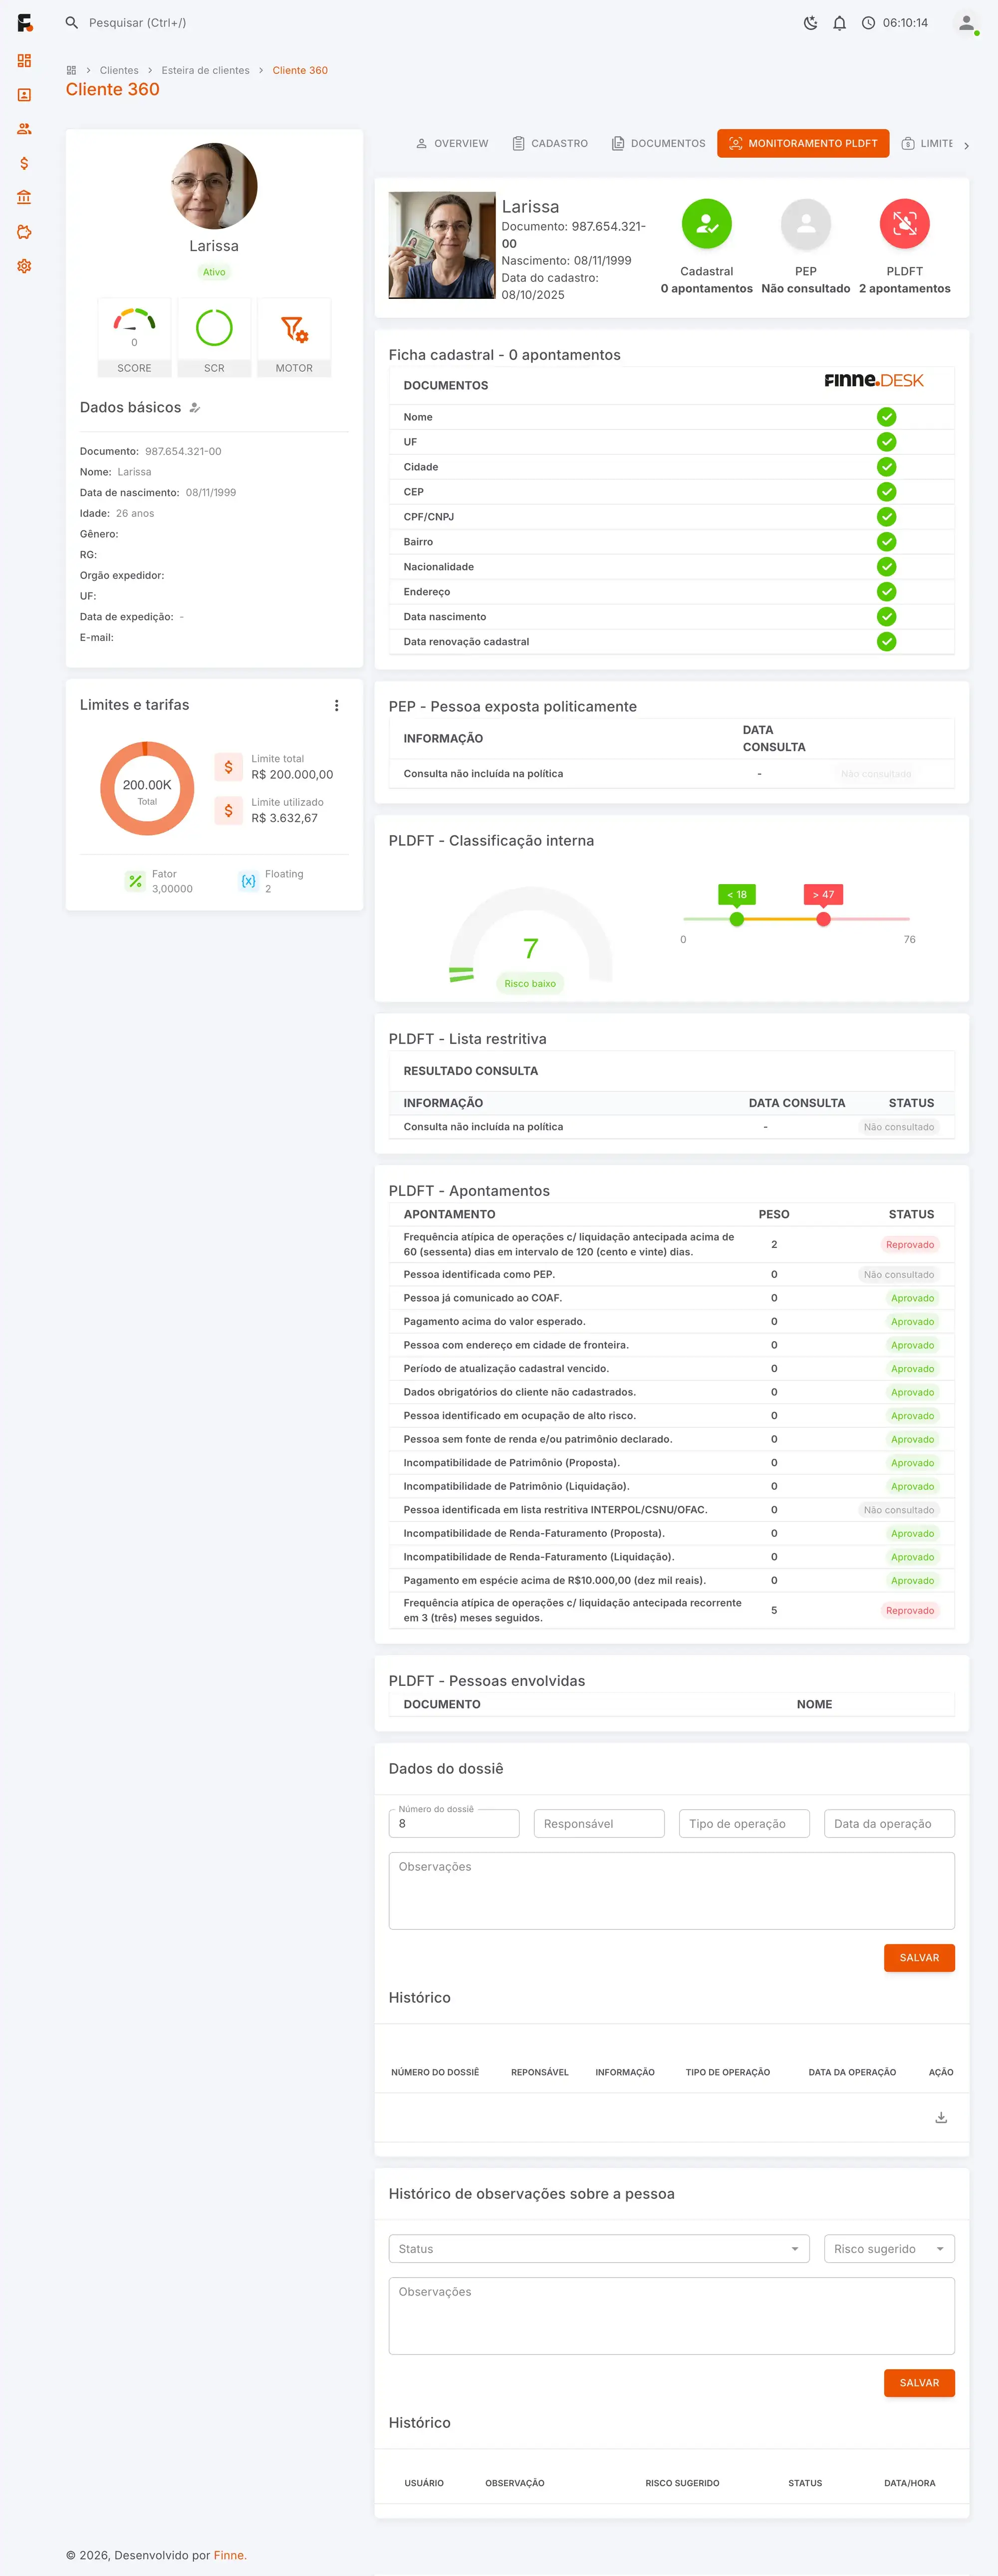The width and height of the screenshot is (998, 2576).
Task: Click the green Cadastral status circle
Action: (x=707, y=224)
